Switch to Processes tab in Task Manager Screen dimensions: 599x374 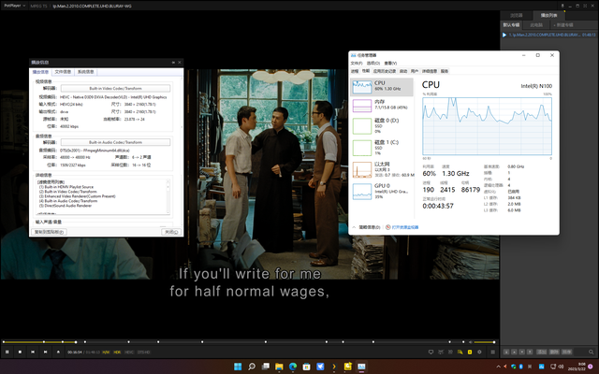[355, 71]
